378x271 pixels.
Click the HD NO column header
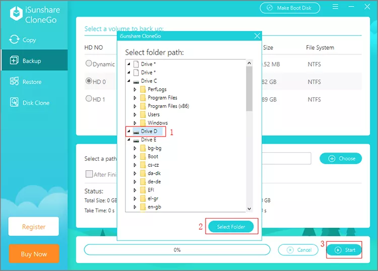(x=94, y=47)
